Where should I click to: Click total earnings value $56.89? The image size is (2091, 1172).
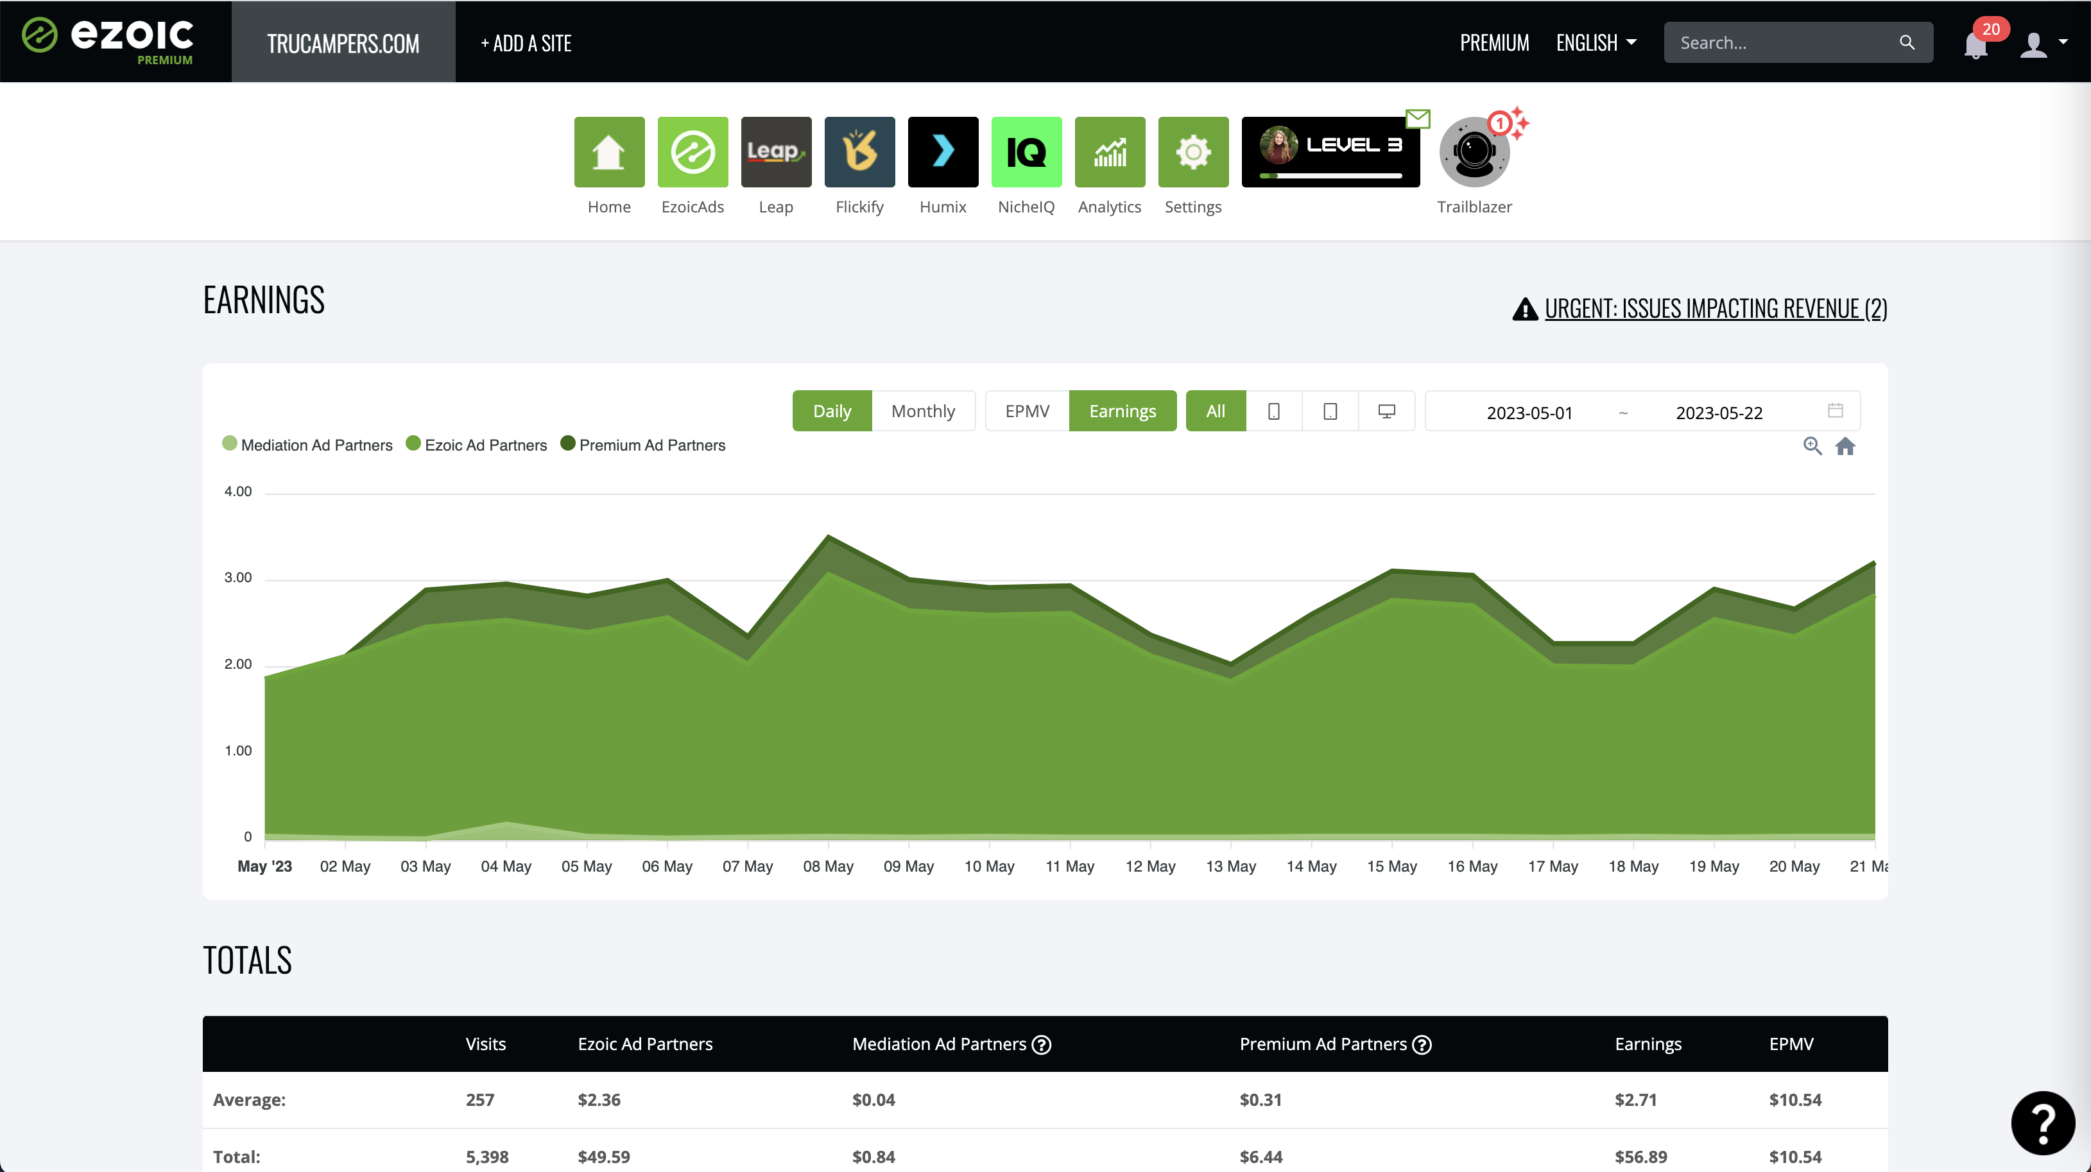coord(1640,1157)
